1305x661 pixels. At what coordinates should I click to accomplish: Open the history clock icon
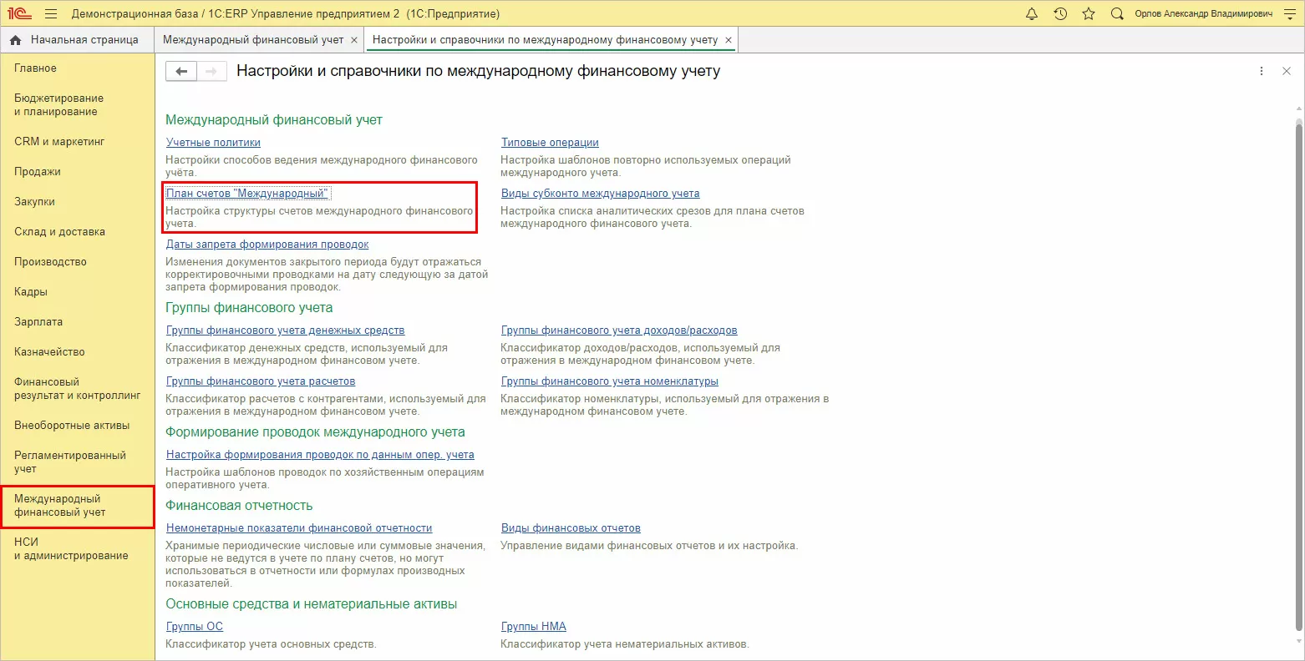pyautogui.click(x=1060, y=14)
